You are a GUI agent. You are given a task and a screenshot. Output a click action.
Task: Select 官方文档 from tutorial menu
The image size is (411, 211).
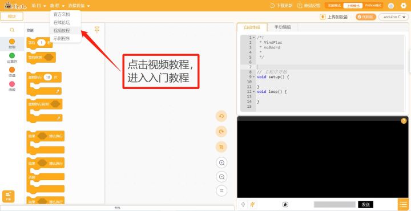click(62, 14)
